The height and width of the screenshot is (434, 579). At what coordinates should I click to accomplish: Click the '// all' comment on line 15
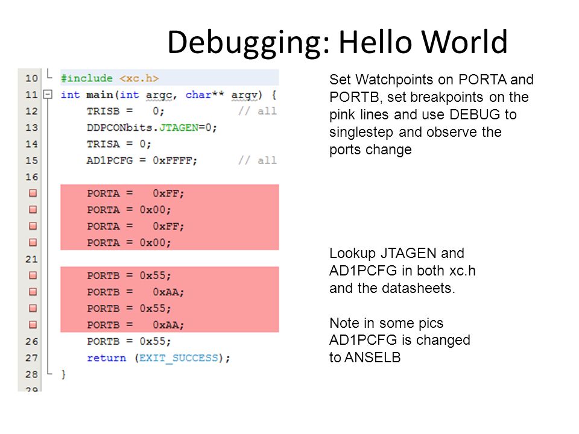tap(258, 160)
